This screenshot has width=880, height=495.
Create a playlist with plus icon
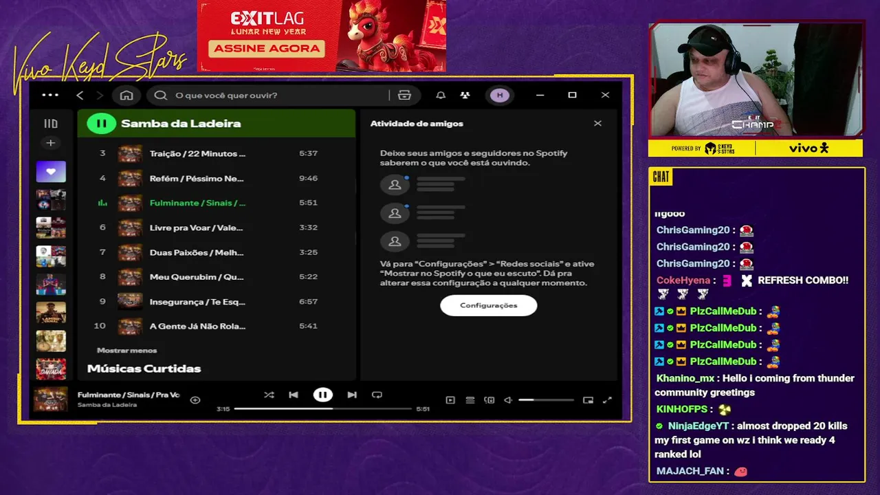pos(51,143)
